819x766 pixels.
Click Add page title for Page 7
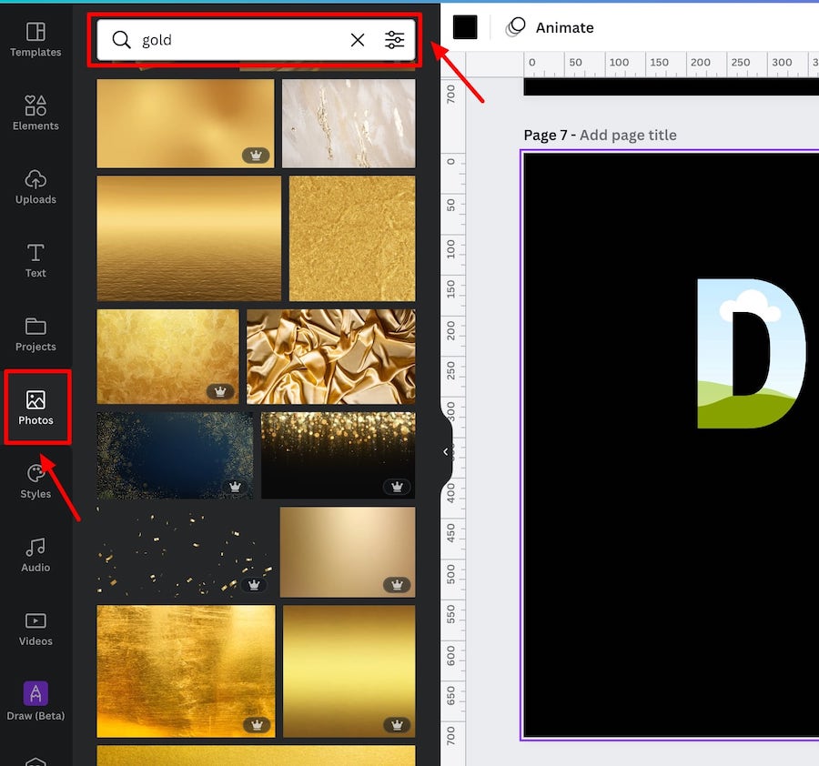tap(628, 135)
